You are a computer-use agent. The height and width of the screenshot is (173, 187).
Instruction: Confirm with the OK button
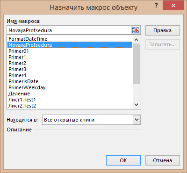point(123,160)
